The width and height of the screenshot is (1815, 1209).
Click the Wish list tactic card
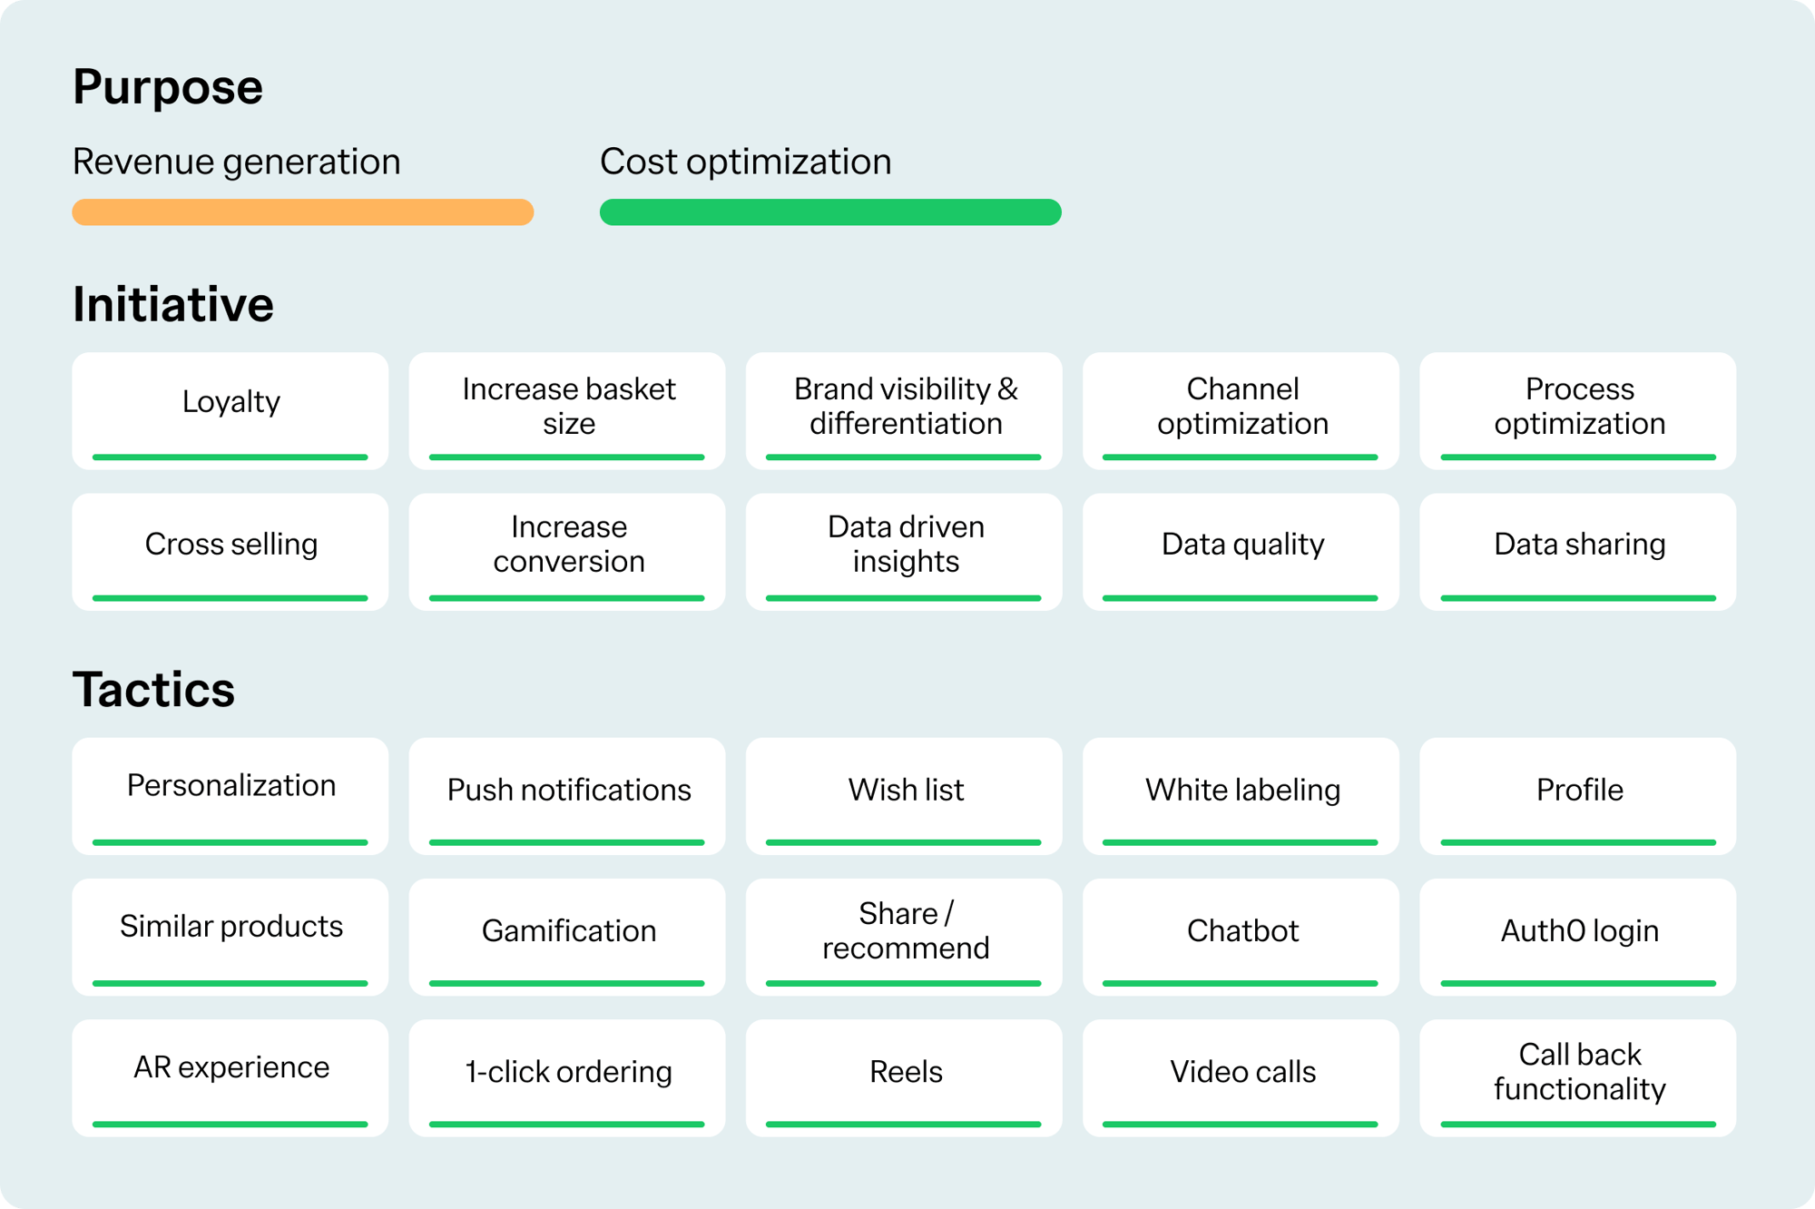(904, 795)
